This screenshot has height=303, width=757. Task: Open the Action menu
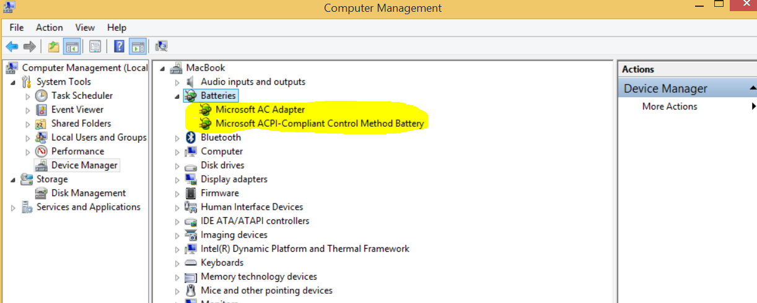click(49, 27)
